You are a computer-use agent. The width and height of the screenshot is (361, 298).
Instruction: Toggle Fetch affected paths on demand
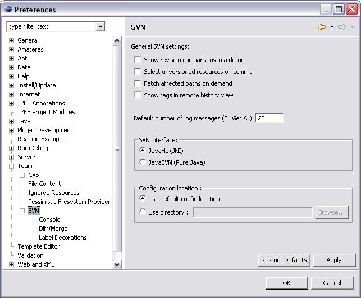tap(138, 83)
